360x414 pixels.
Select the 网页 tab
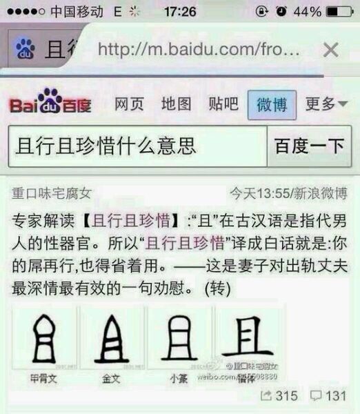point(129,103)
